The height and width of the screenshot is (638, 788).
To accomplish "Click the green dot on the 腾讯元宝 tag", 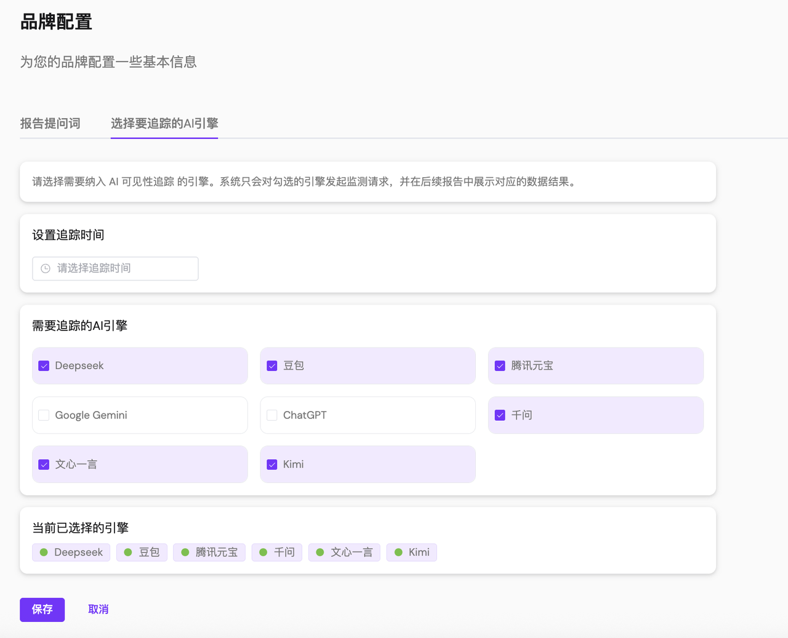I will pyautogui.click(x=183, y=552).
